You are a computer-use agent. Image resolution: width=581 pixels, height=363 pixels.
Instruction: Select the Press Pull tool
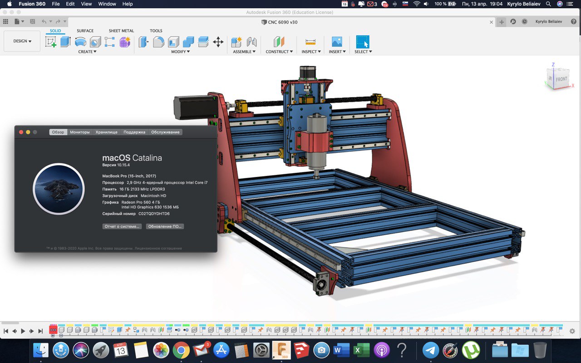143,42
